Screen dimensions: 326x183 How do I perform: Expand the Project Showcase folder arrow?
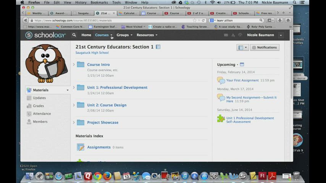tap(74, 122)
